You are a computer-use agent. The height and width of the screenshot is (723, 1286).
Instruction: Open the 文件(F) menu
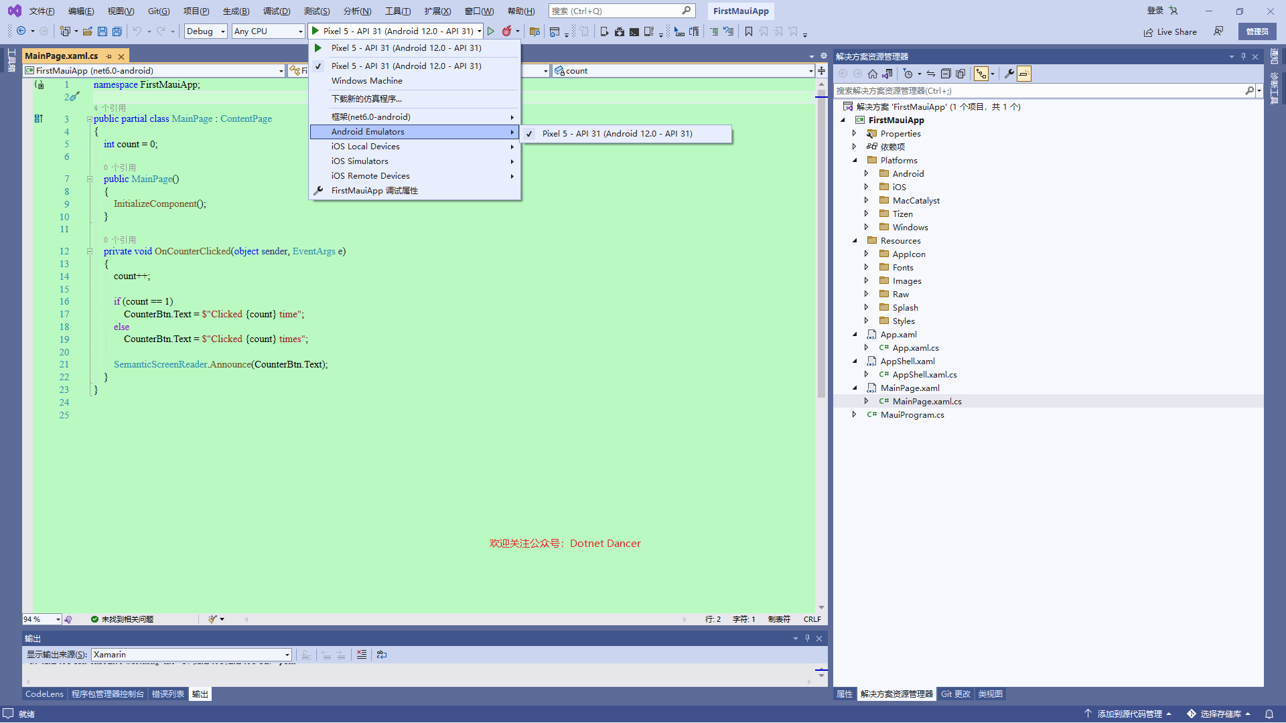[x=42, y=11]
